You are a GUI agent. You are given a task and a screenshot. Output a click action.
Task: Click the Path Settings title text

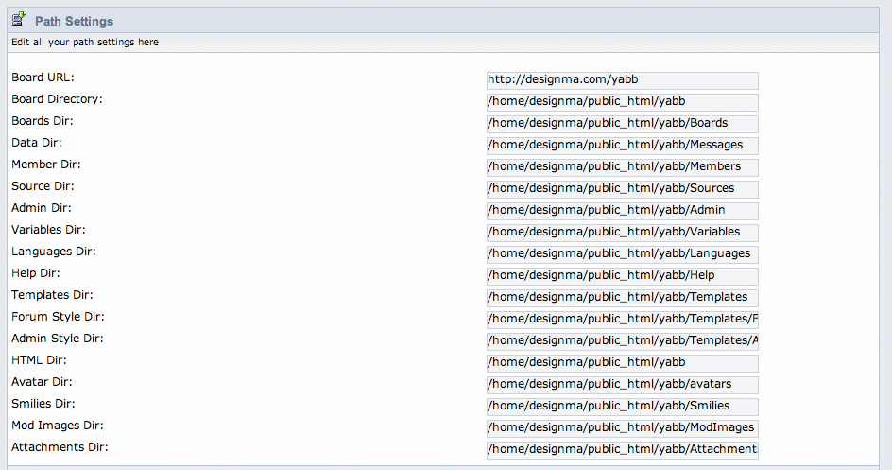pyautogui.click(x=74, y=21)
